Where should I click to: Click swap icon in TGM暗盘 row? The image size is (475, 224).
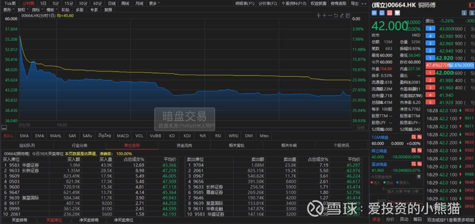coord(420,137)
